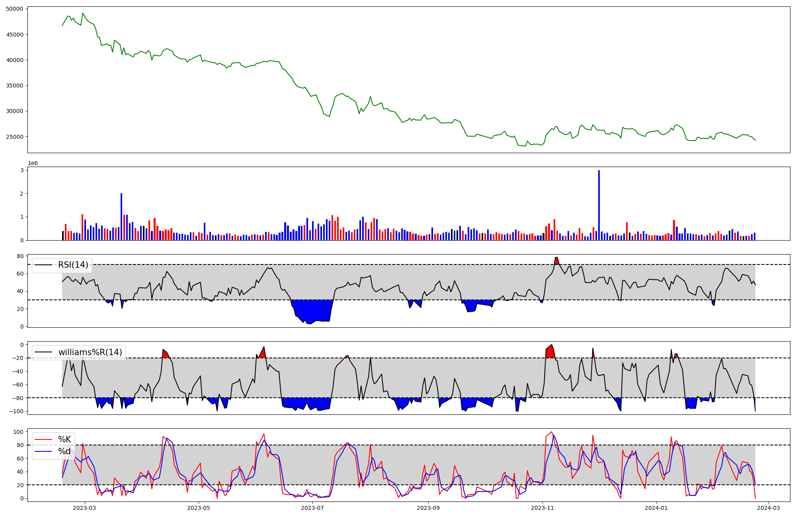Click the 2024-03 x-axis tick label
Viewport: 796px width, 517px height.
coord(768,508)
